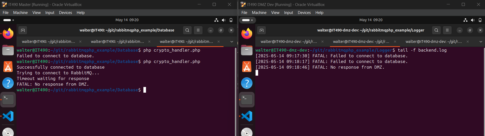Screen dimensions: 485x136
Task: Click volume icon in DMZ Dev top bar
Action: click(473, 20)
